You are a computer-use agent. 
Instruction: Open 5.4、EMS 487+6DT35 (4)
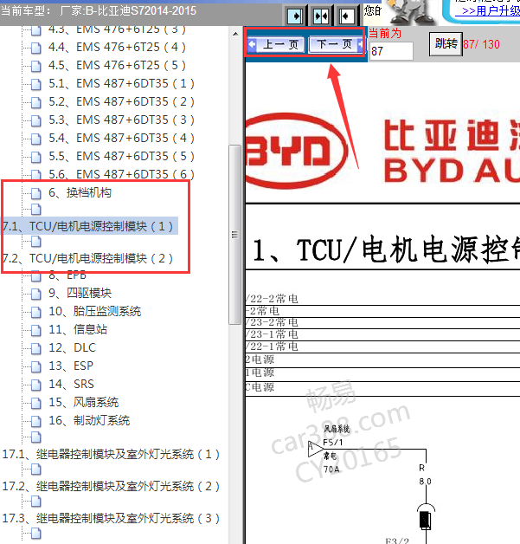pyautogui.click(x=121, y=138)
